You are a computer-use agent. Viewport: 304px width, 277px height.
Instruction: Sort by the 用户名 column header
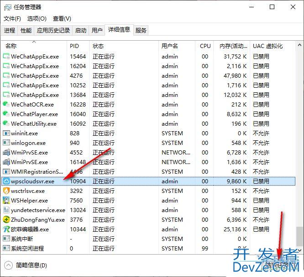click(177, 46)
